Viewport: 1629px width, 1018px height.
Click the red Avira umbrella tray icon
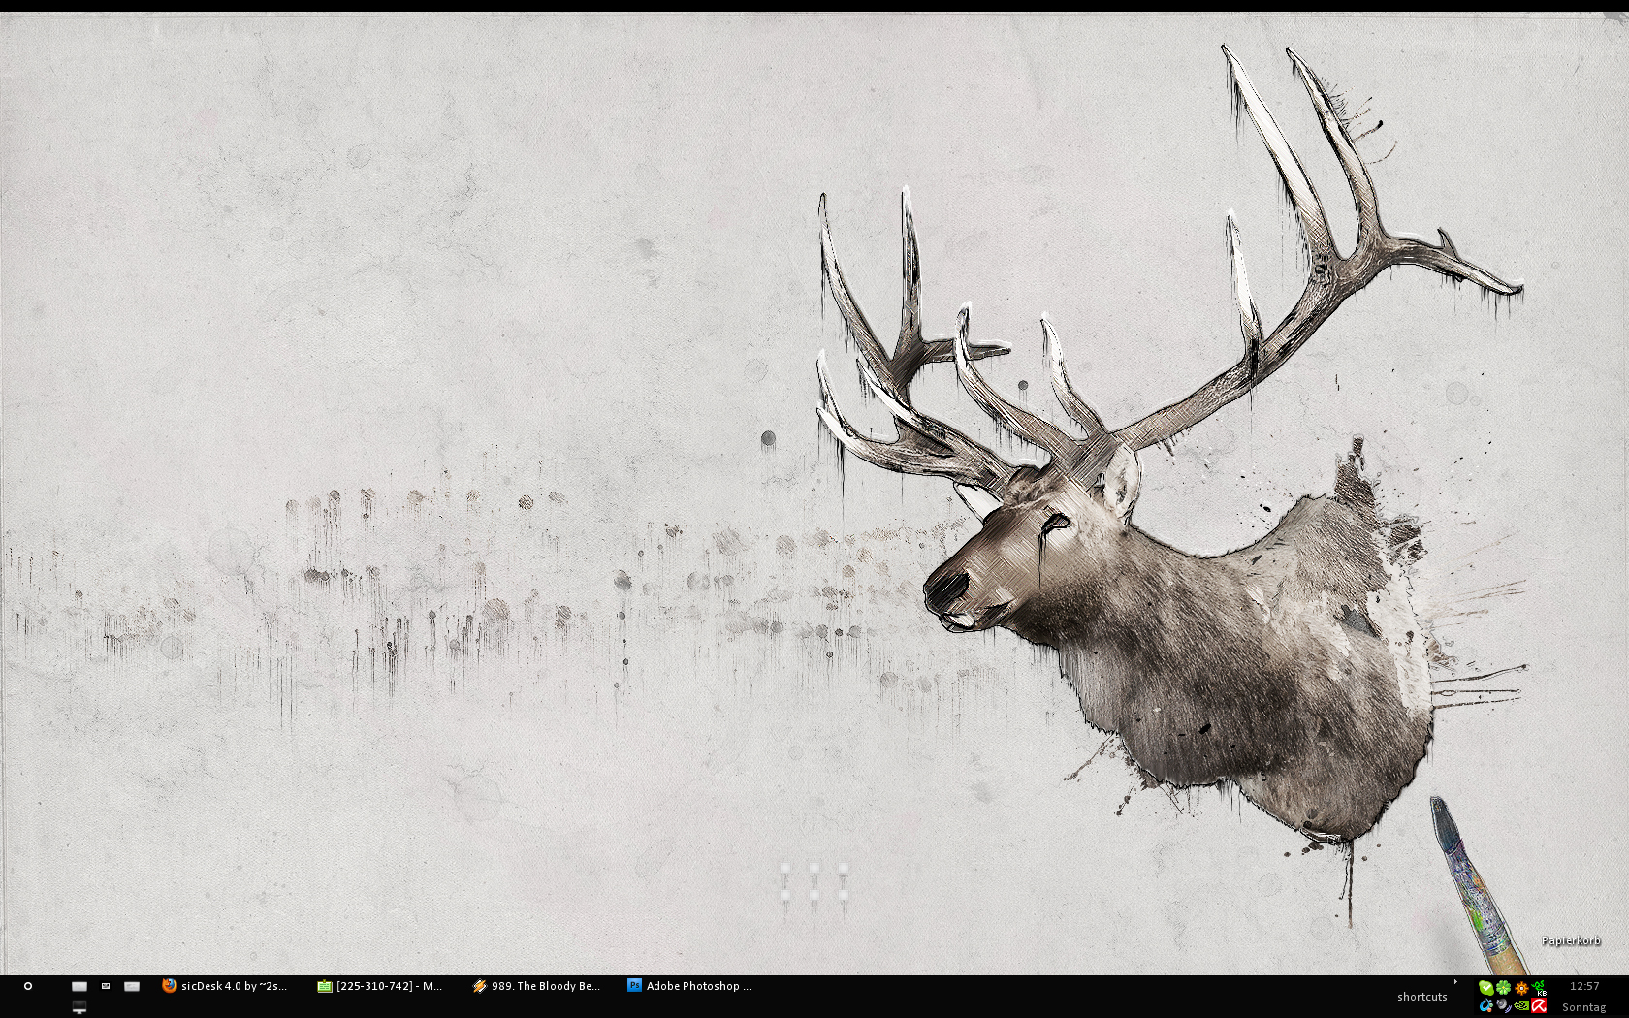click(1539, 1006)
